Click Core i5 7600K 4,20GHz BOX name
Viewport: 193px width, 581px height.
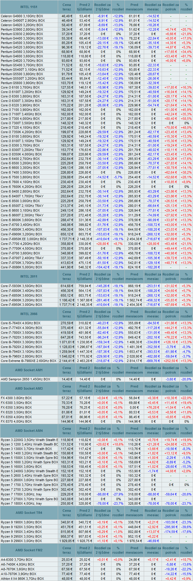point(21,187)
